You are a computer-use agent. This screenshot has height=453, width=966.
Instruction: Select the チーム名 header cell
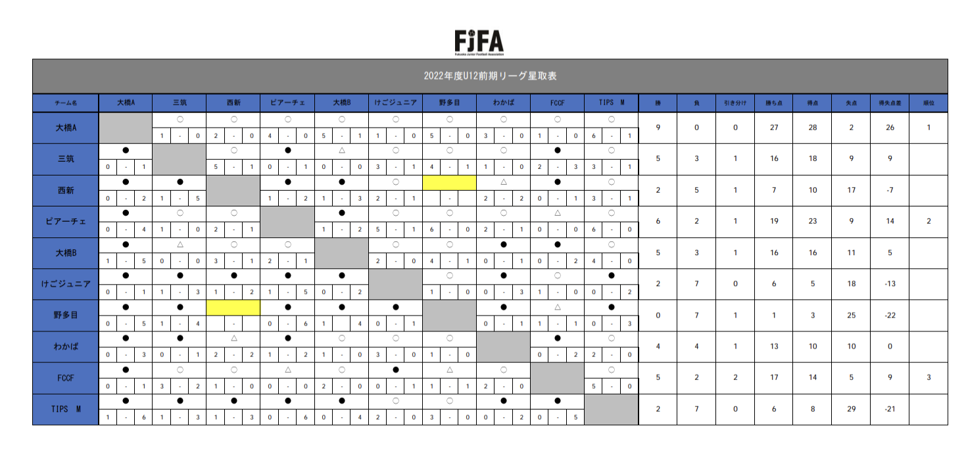tap(66, 103)
